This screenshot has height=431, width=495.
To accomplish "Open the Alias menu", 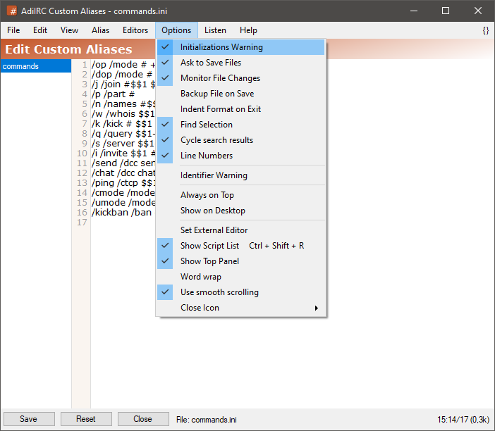I will (100, 30).
